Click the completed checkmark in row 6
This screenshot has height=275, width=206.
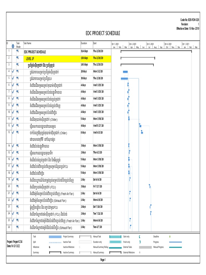13,85
